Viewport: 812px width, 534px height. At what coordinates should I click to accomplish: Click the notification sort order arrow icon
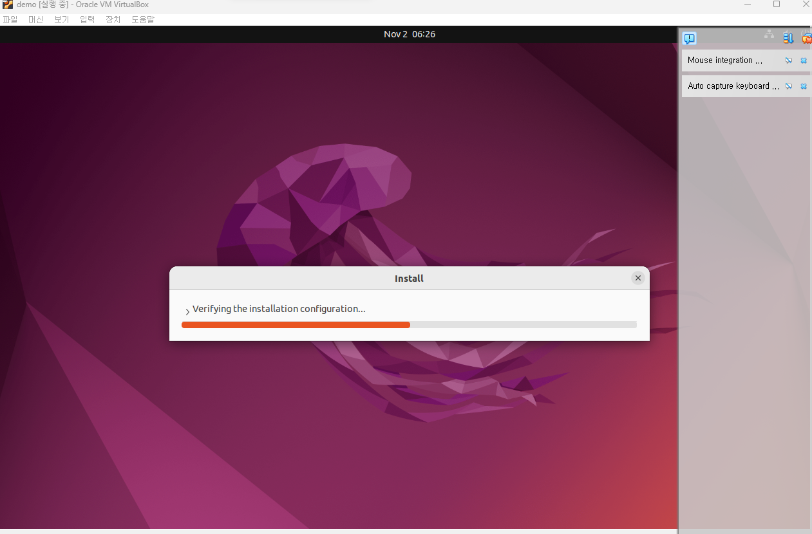point(788,38)
